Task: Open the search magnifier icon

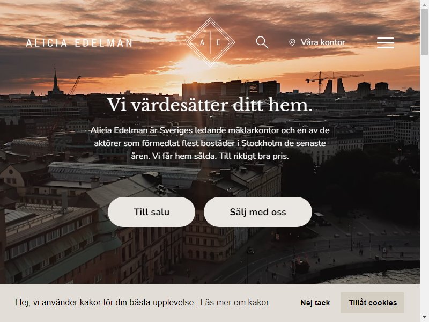Action: 262,43
